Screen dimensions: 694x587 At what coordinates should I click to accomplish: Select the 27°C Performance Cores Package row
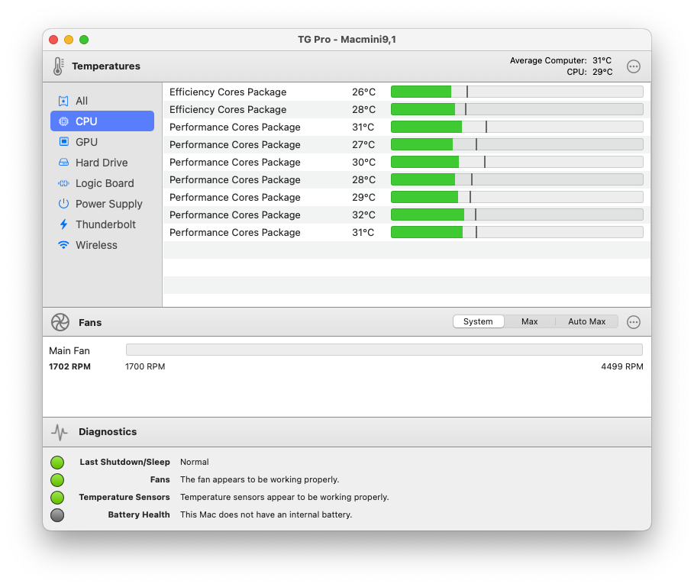pyautogui.click(x=406, y=144)
